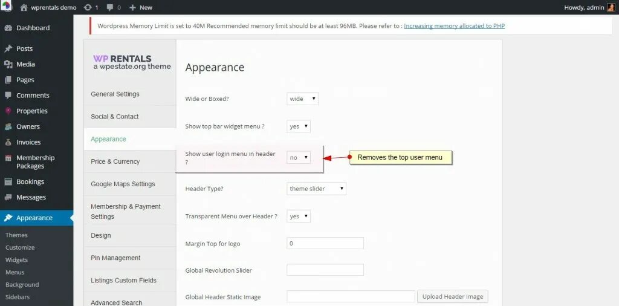Click the Messages sidebar icon
619x306 pixels.
(8, 197)
